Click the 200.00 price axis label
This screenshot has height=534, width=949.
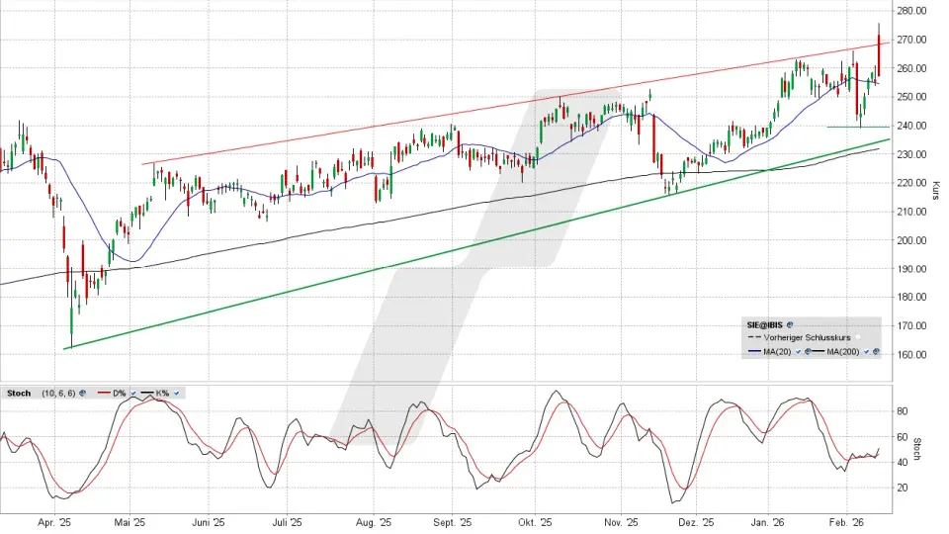(x=911, y=240)
